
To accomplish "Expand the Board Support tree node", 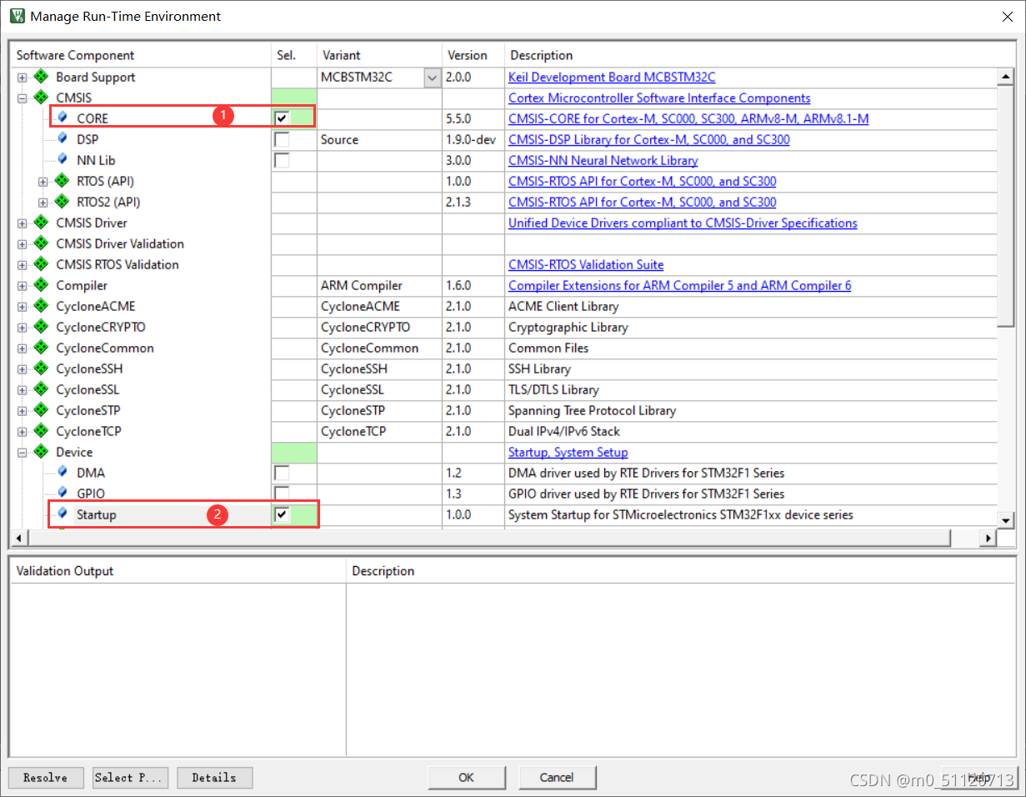I will pyautogui.click(x=22, y=78).
